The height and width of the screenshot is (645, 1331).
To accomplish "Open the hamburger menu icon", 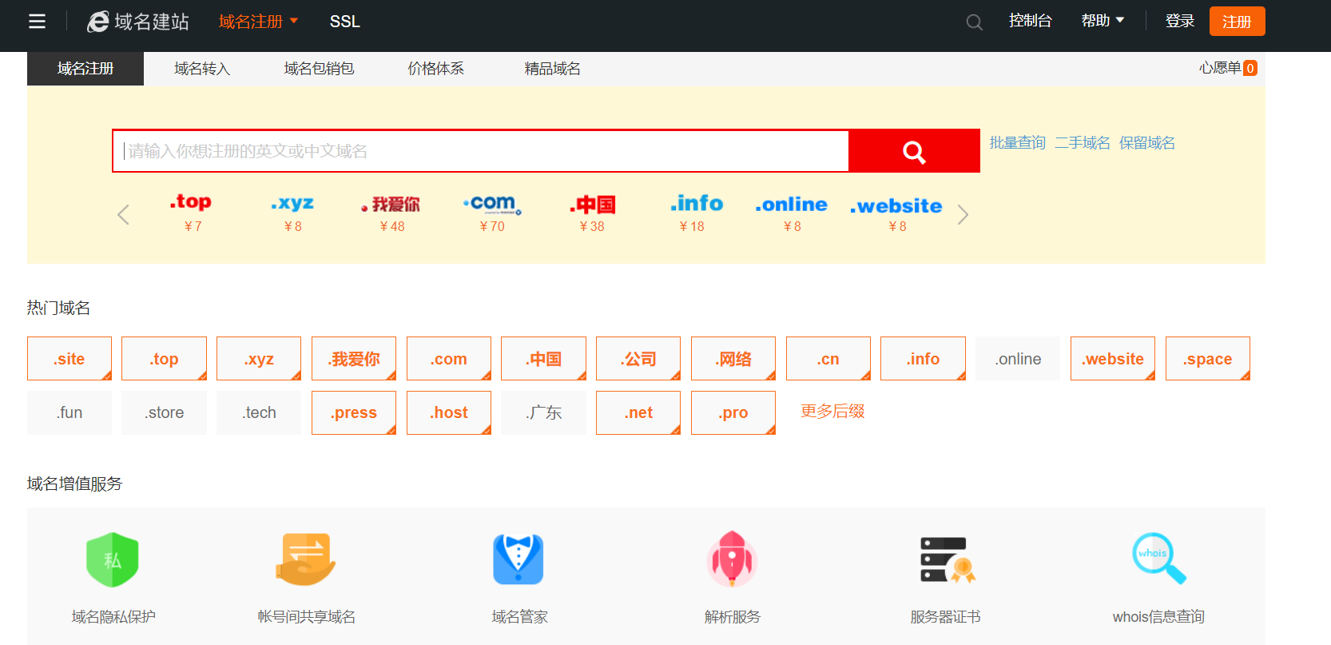I will [x=37, y=22].
